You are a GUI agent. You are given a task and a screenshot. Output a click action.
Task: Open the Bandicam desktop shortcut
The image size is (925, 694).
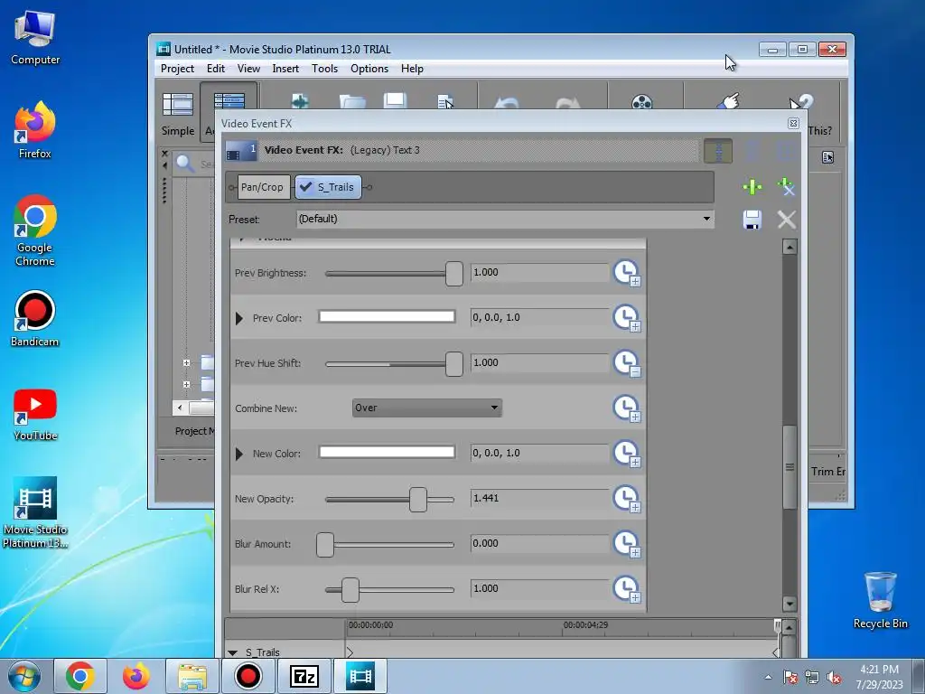[x=35, y=319]
